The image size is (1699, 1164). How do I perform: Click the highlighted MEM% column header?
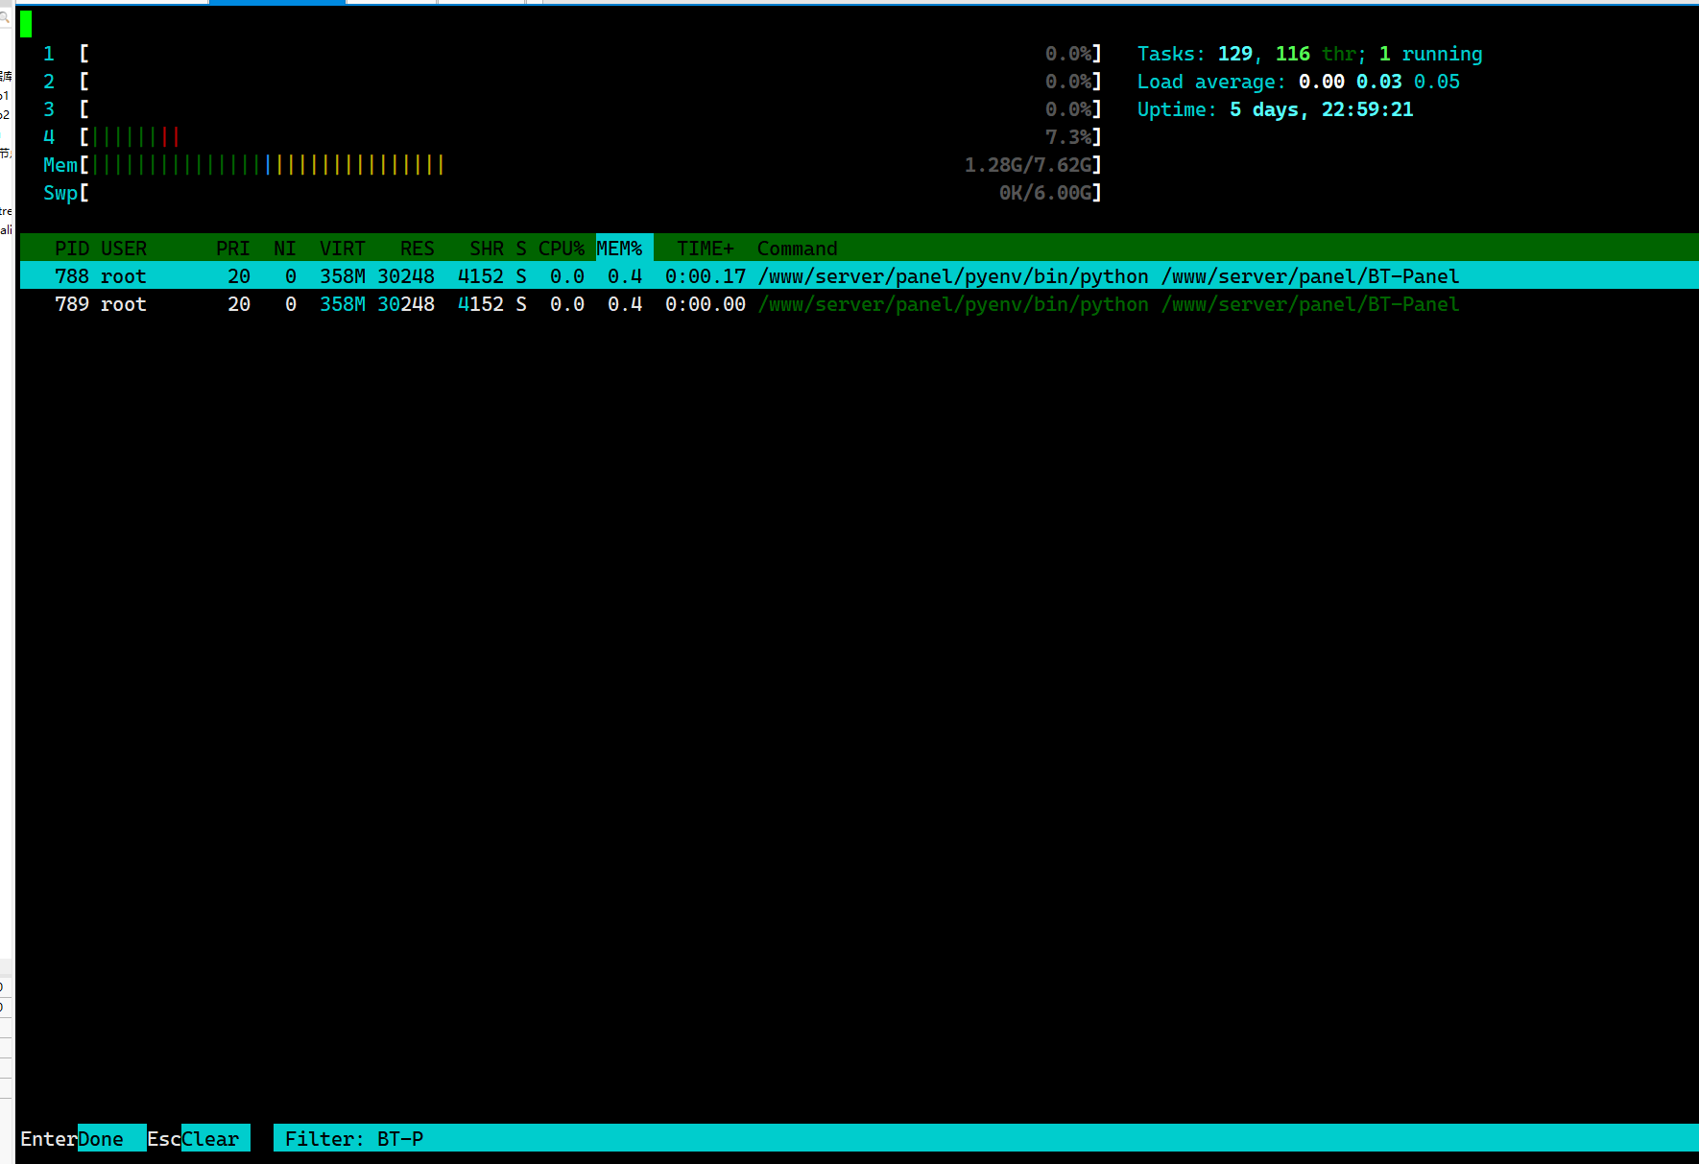click(x=624, y=248)
